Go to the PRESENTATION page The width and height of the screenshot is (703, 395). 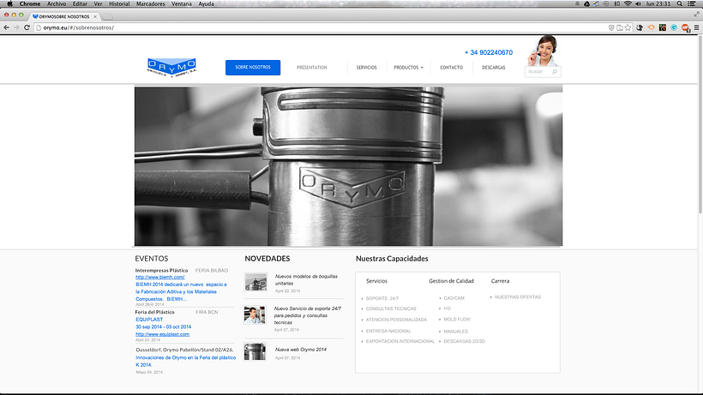pos(311,68)
